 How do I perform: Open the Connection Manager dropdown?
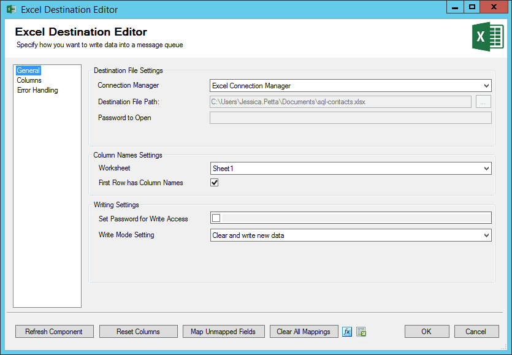[487, 85]
